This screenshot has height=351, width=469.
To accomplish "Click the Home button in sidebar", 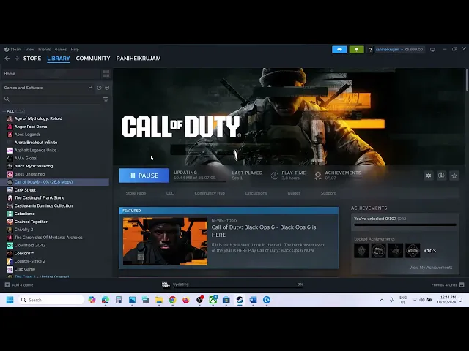I will click(51, 74).
